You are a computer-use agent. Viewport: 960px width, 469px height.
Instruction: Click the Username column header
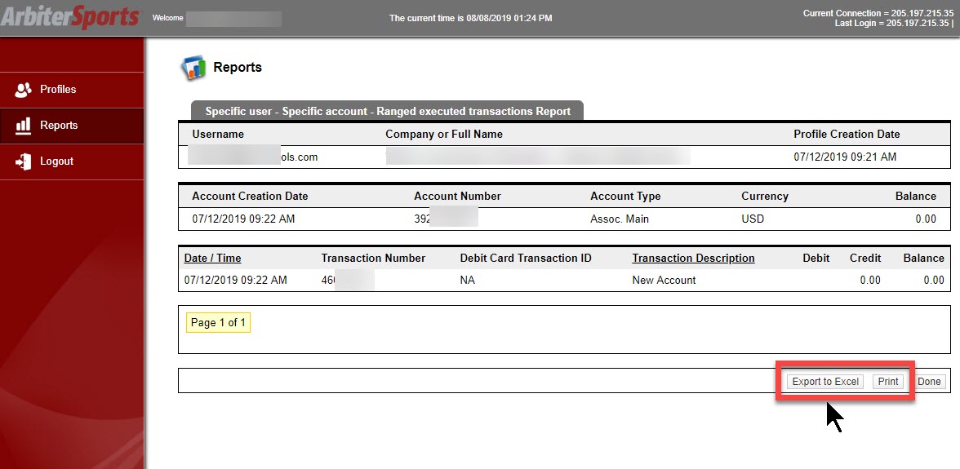tap(218, 134)
